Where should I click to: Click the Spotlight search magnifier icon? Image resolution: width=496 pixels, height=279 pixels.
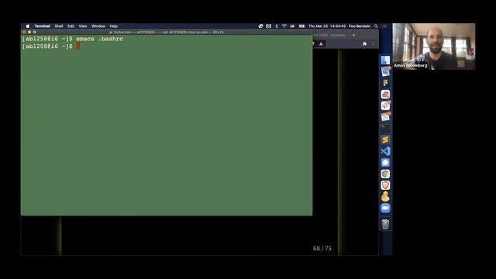pos(376,26)
